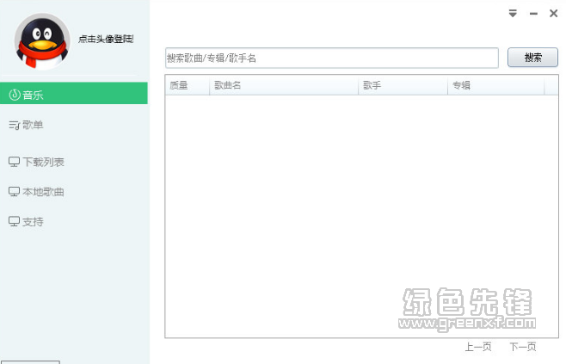Open the title bar dropdown menu arrow

pyautogui.click(x=513, y=14)
